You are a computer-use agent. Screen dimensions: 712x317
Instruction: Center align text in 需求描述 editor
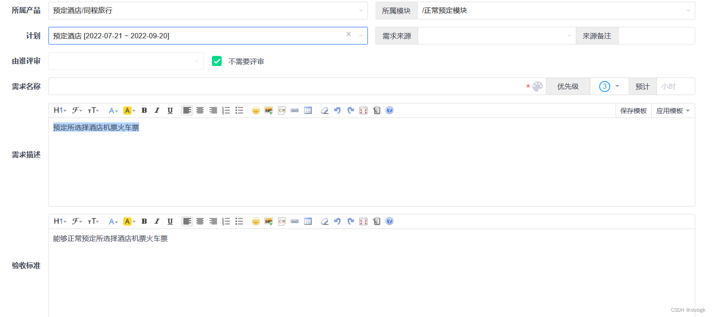pyautogui.click(x=200, y=111)
